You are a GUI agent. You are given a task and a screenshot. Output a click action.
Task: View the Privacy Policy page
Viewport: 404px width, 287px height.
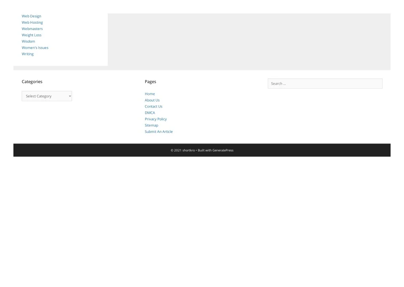[155, 119]
